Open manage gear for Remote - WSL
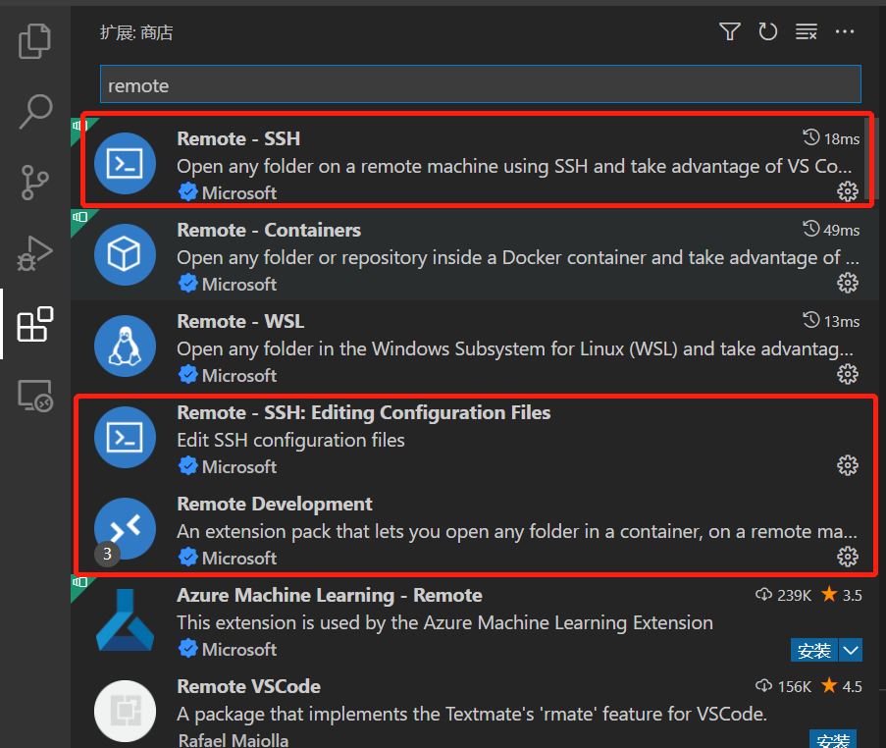This screenshot has width=886, height=748. pyautogui.click(x=848, y=375)
